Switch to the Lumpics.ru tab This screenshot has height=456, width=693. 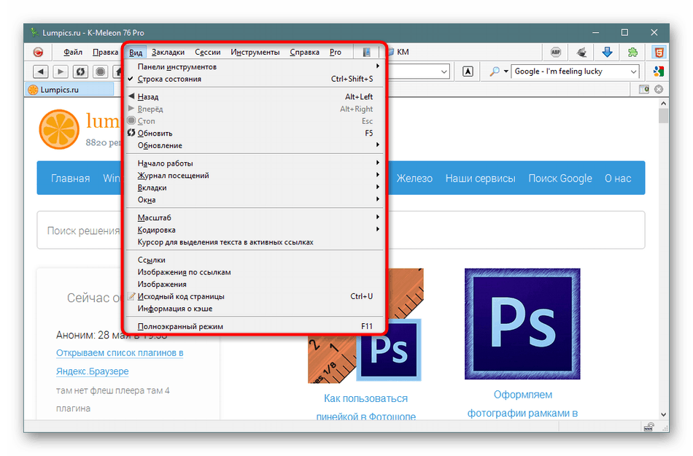(x=70, y=89)
